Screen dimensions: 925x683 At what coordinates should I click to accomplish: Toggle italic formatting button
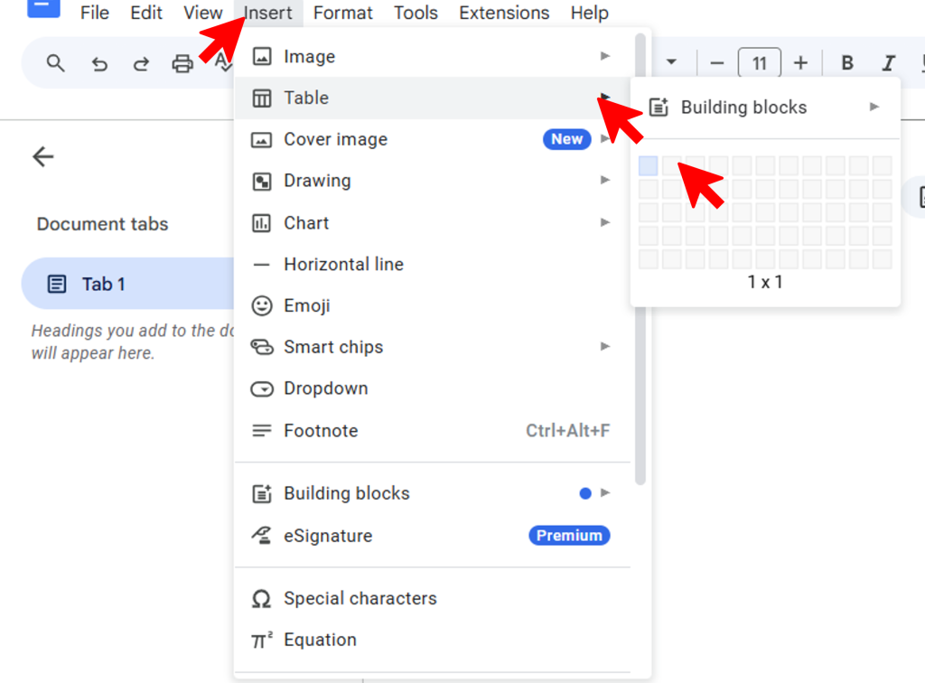click(889, 63)
